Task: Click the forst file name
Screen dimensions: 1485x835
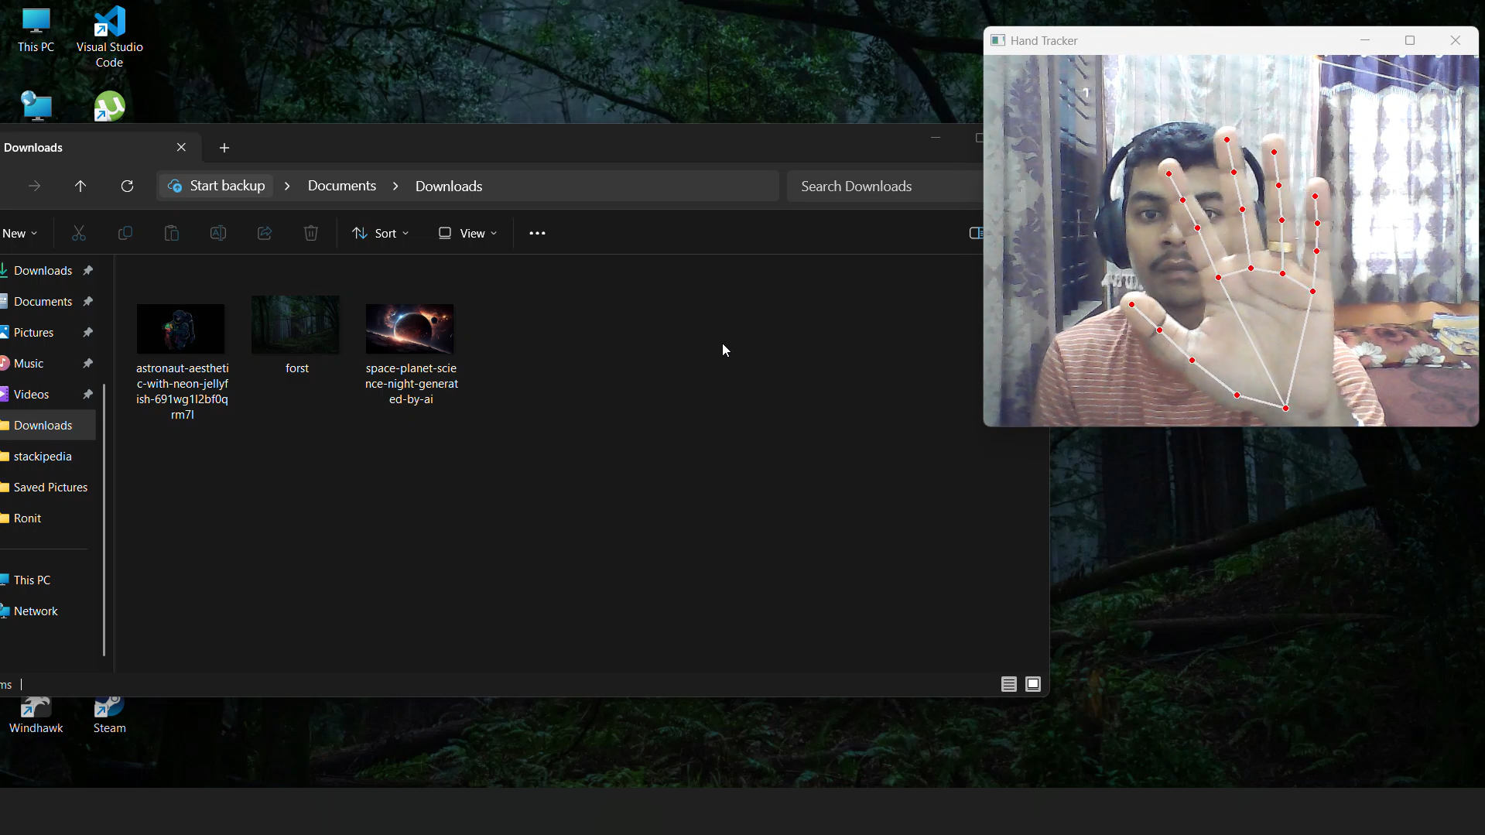Action: coord(297,368)
